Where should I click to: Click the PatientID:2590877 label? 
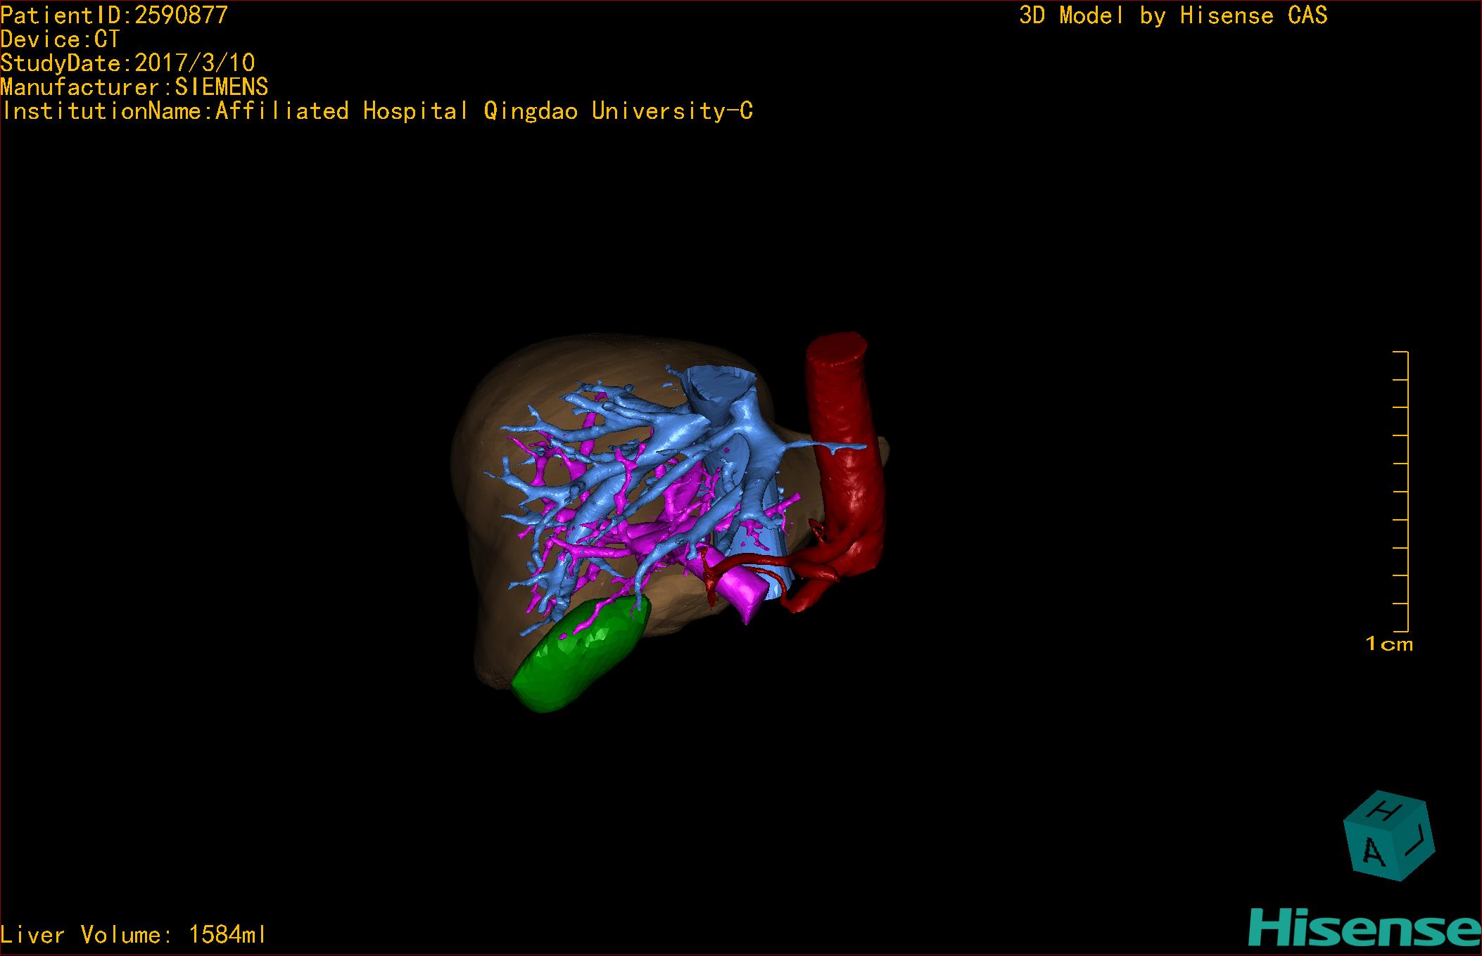coord(114,15)
